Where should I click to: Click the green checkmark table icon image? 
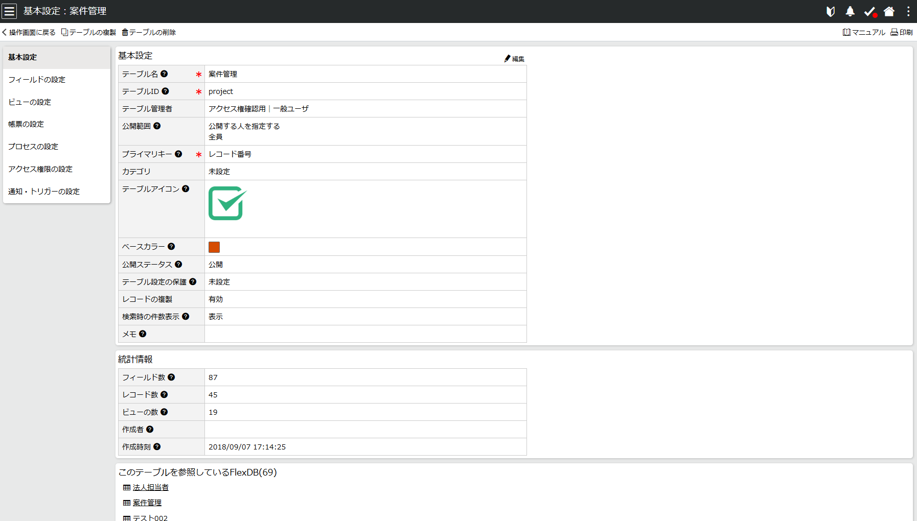tap(227, 203)
